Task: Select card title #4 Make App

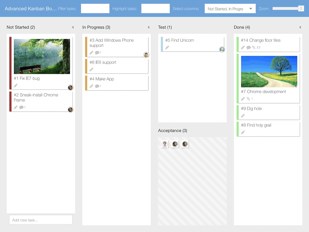Action: coord(102,79)
